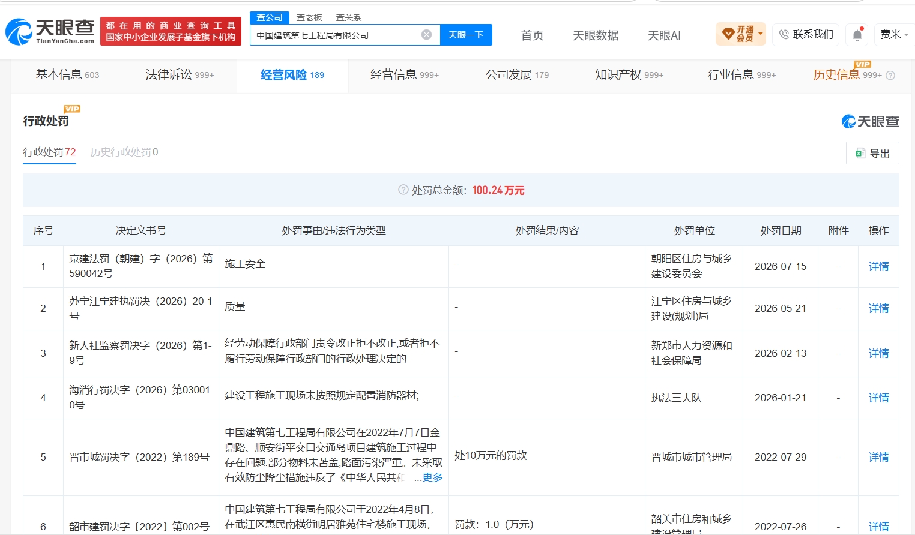Export the penalty list with 导出
This screenshot has height=535, width=915.
tap(872, 153)
